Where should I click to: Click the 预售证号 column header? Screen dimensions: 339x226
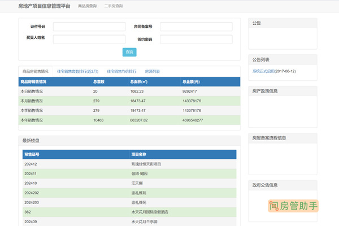(x=32, y=154)
